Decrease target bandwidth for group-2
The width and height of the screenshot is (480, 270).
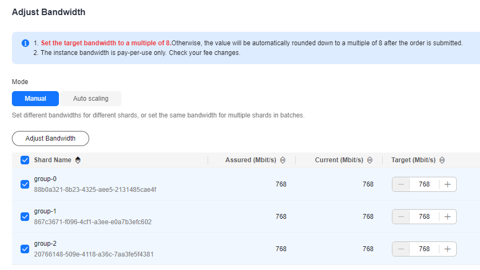tap(401, 249)
